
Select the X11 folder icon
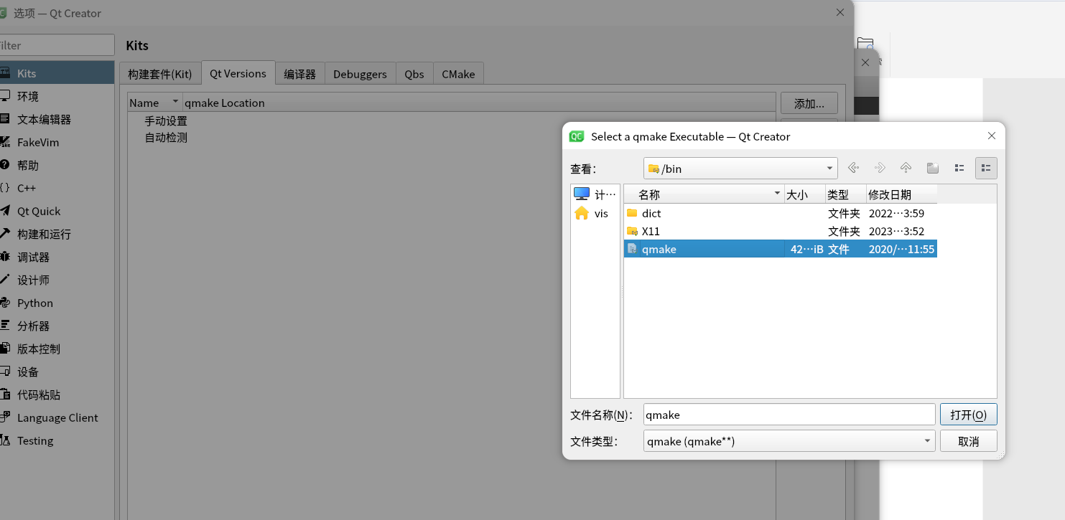coord(632,231)
